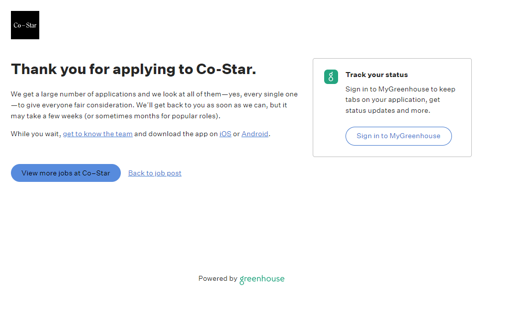Go back via Back to job post link
Screen dimensions: 527x327
tap(155, 173)
